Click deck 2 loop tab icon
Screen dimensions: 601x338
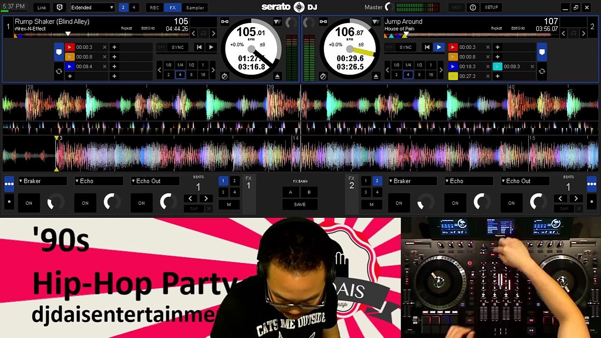pos(542,71)
